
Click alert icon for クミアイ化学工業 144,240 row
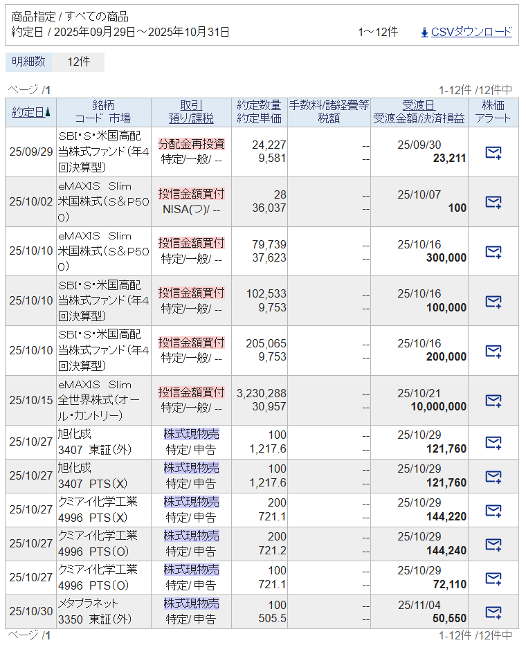click(x=493, y=544)
